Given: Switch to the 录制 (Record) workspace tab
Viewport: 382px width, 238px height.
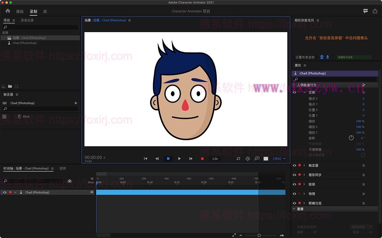Looking at the screenshot, I should pos(33,11).
